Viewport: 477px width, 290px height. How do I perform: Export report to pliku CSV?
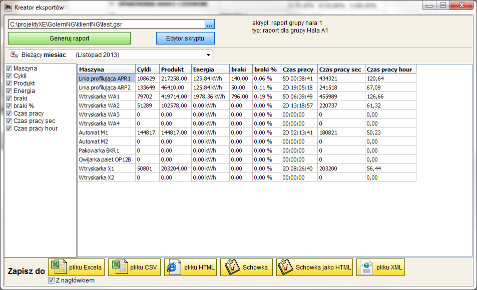coord(135,267)
